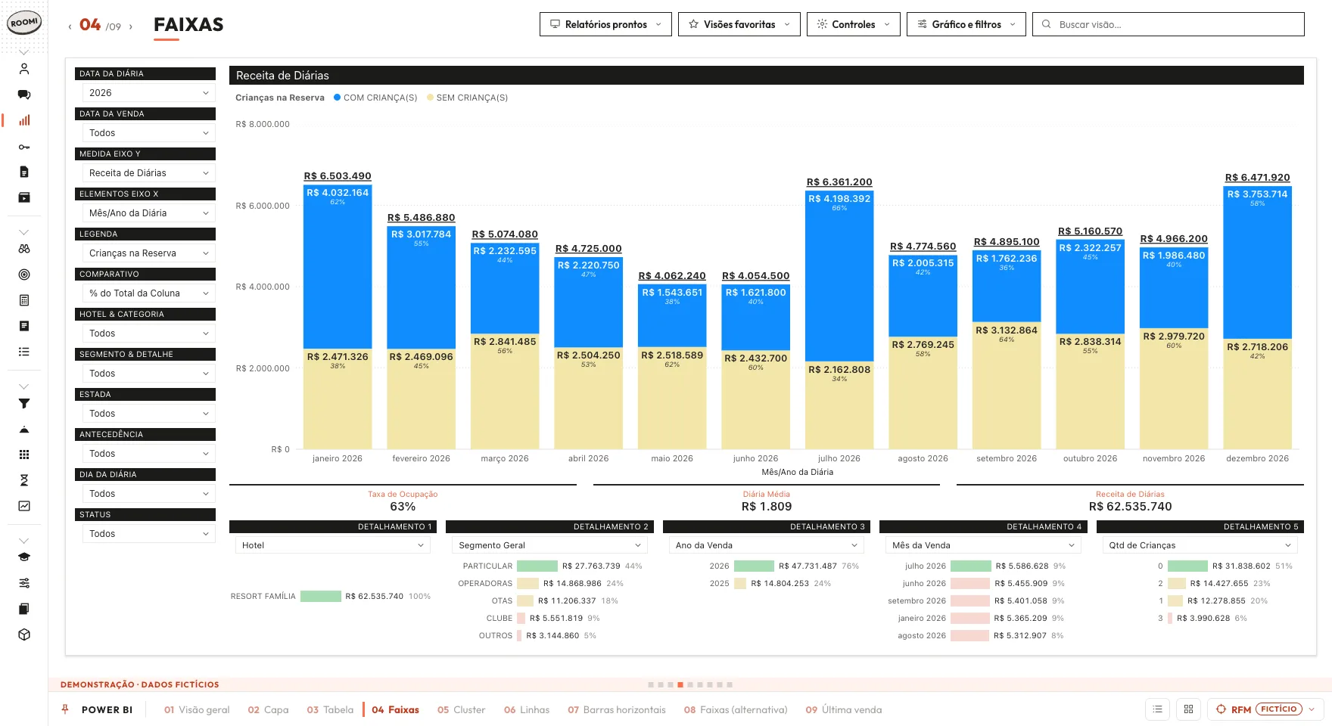Click the pin icon beside Power BI

tap(65, 709)
